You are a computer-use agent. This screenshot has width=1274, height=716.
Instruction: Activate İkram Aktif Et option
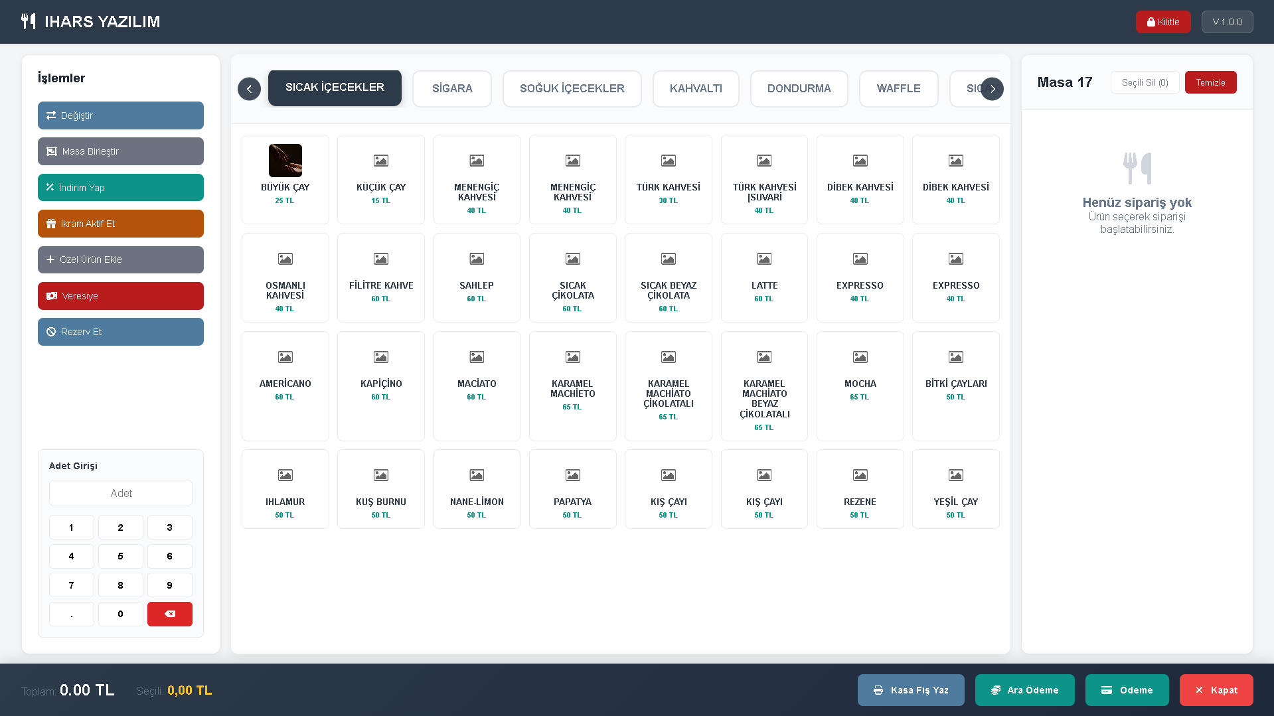click(121, 224)
